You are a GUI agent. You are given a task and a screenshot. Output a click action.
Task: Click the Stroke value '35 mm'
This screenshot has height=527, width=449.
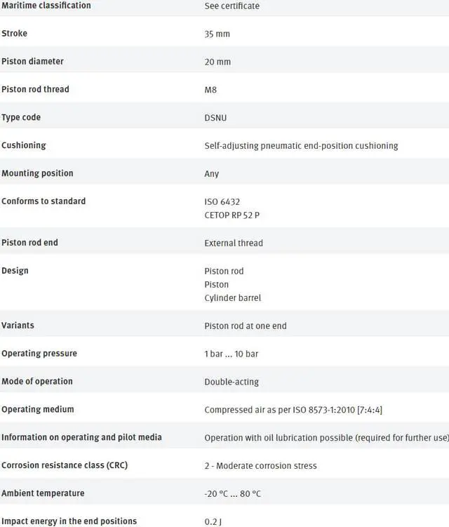point(217,34)
